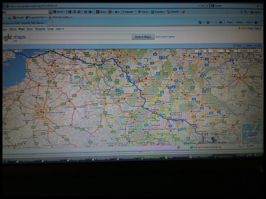Image resolution: width=266 pixels, height=199 pixels.
Task: Open the Share toolbar dropdown
Action: pyautogui.click(x=103, y=12)
